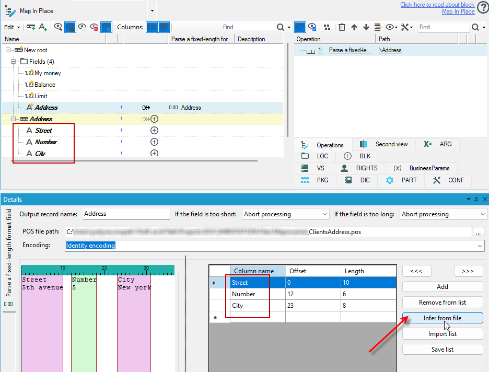
Task: Open the Edit menu
Action: click(12, 27)
